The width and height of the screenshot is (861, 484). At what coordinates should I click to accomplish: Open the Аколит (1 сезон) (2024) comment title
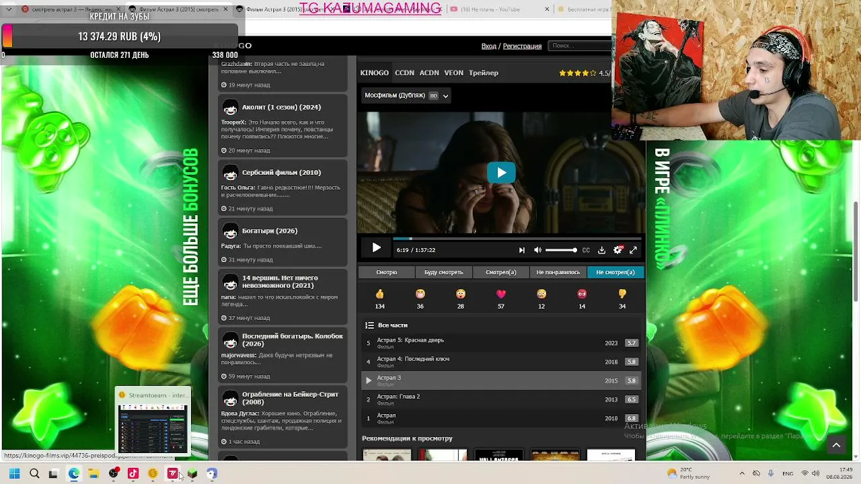pos(281,108)
